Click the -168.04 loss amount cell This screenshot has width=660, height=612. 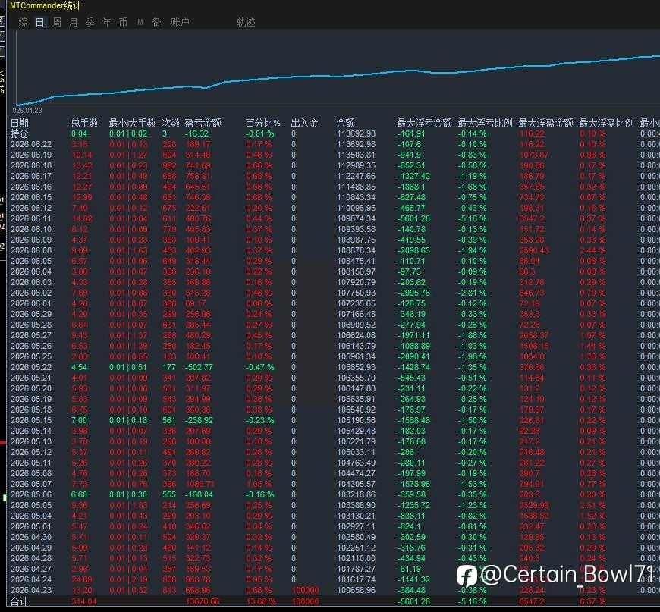coord(199,494)
